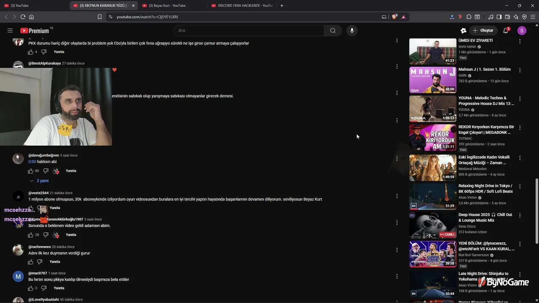
Task: Bookmark this page
Action: [99, 17]
